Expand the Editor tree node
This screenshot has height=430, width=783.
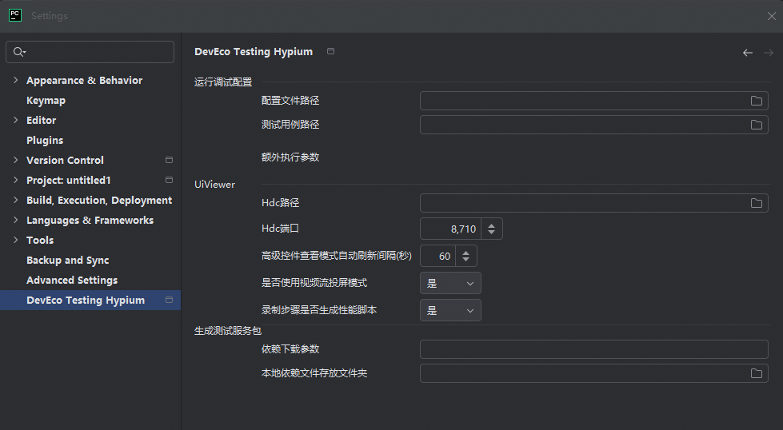point(15,120)
